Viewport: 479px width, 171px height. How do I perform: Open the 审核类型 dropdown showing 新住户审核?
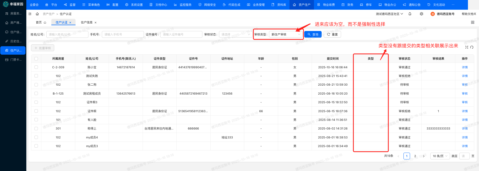[x=286, y=34]
